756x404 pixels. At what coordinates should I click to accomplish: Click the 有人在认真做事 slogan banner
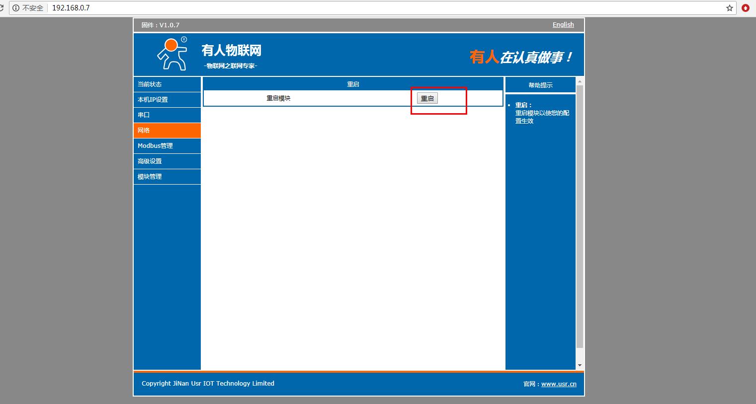pos(520,57)
